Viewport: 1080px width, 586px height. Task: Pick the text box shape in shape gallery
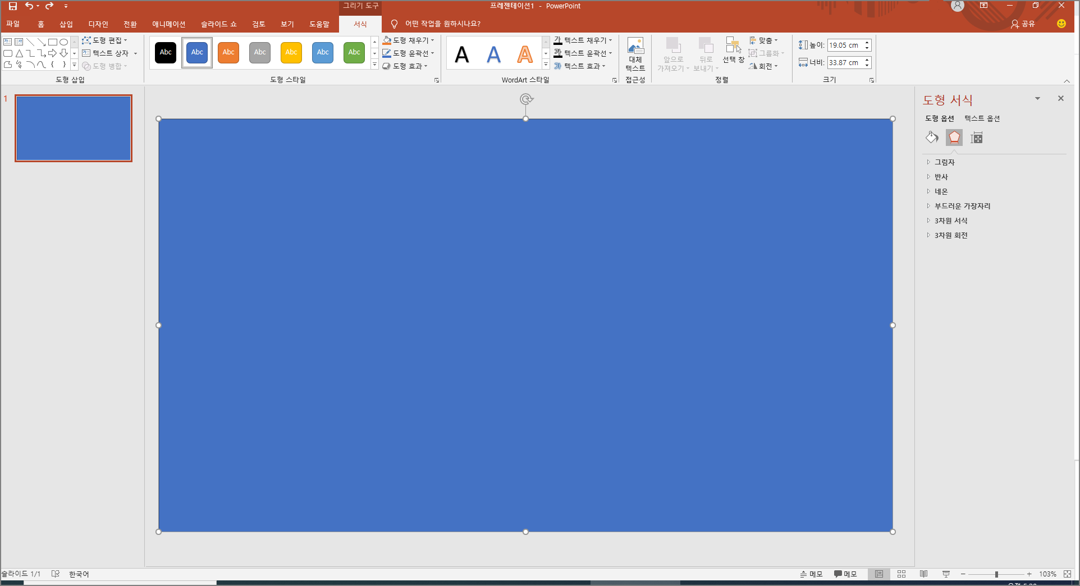tap(8, 42)
